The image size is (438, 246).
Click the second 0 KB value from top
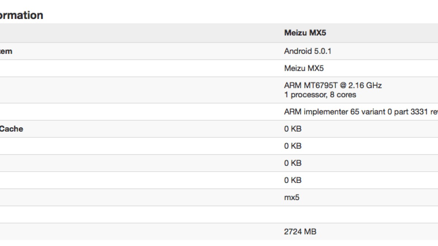(x=293, y=146)
